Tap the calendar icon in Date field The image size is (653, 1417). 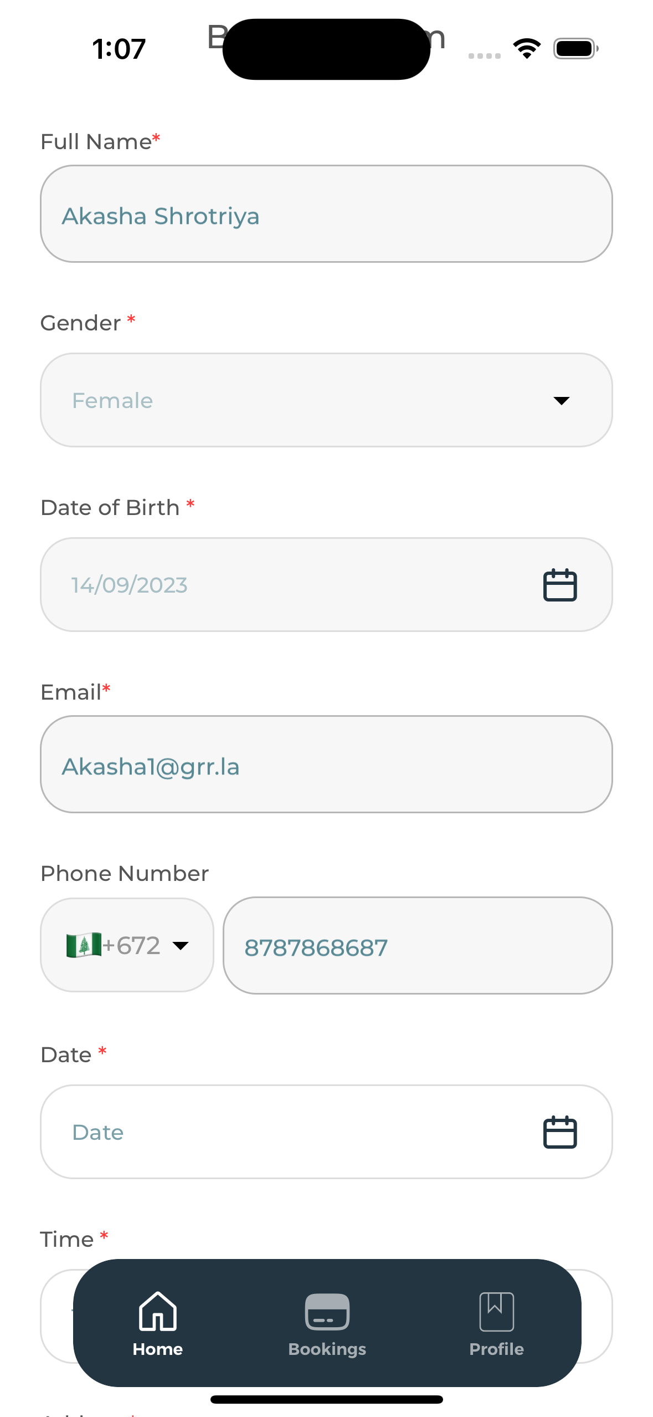coord(559,1132)
